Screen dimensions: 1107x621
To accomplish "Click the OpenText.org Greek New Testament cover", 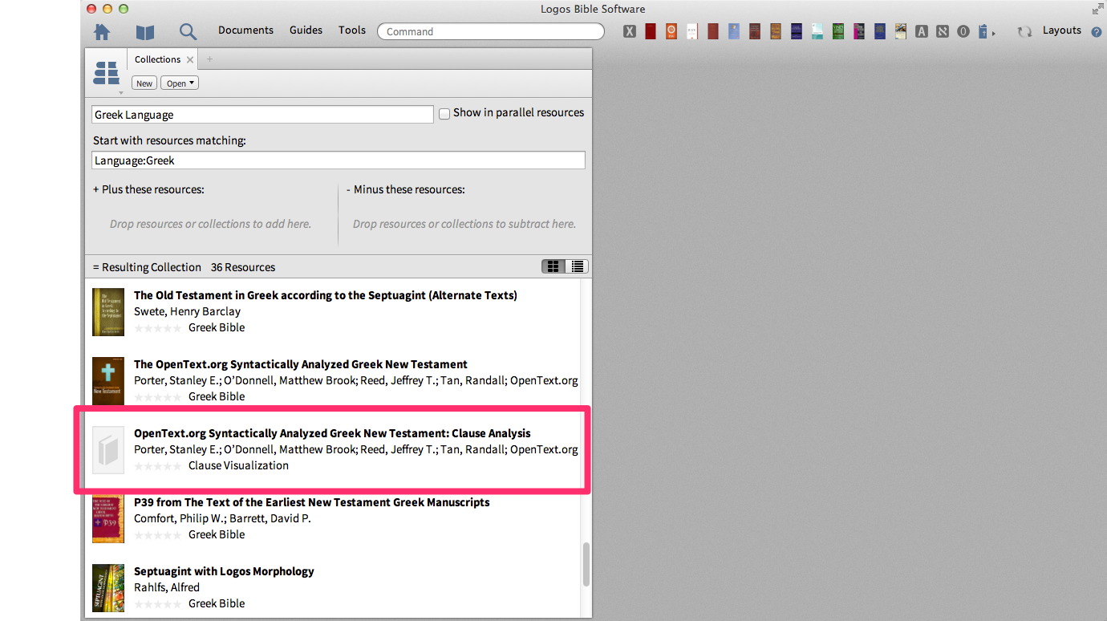I will [x=108, y=381].
